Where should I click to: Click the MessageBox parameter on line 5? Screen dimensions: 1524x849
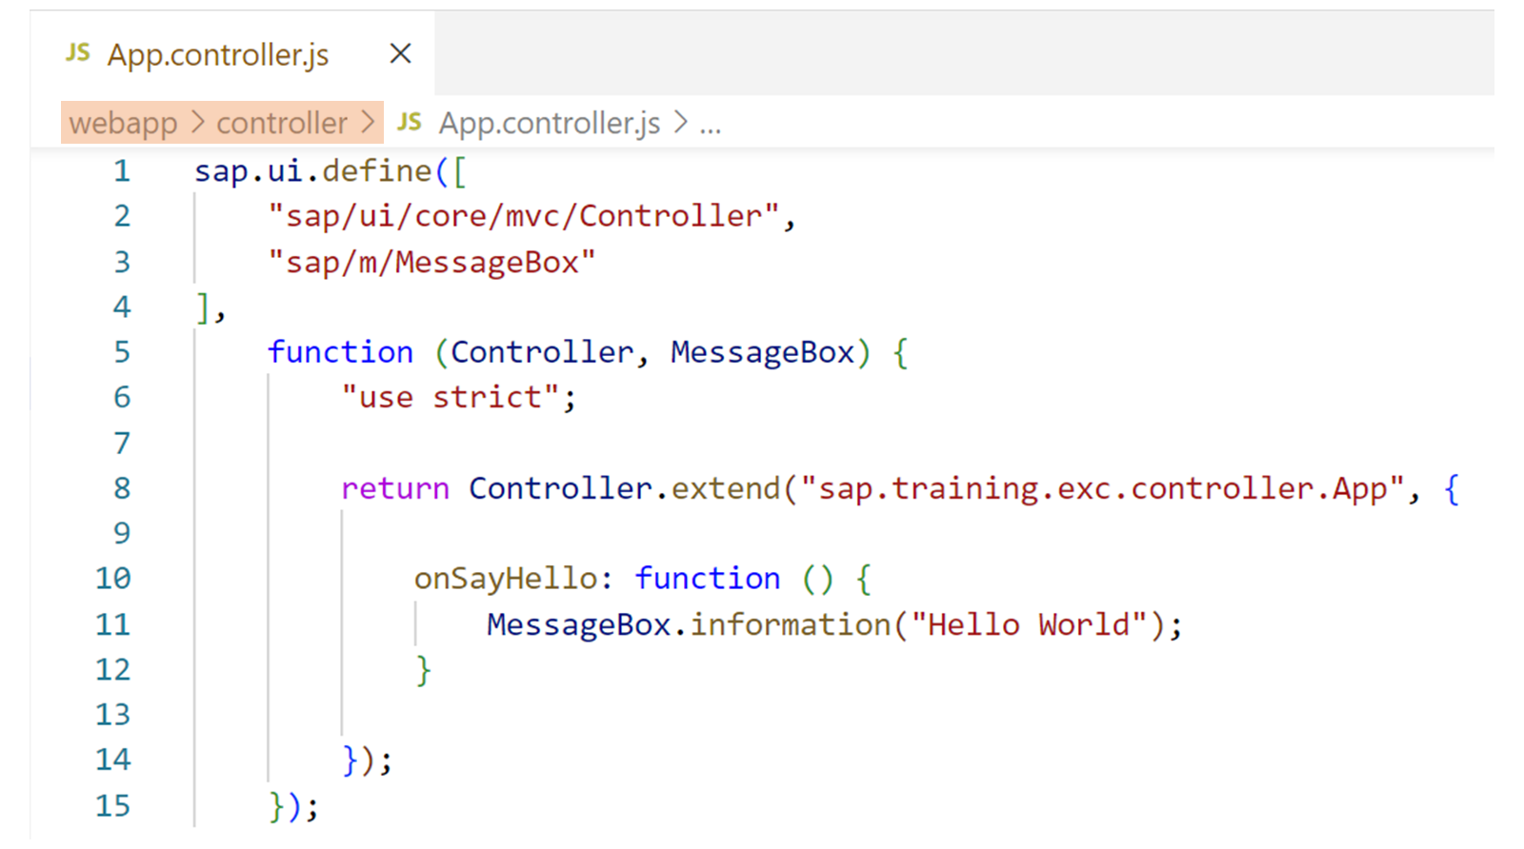click(762, 352)
